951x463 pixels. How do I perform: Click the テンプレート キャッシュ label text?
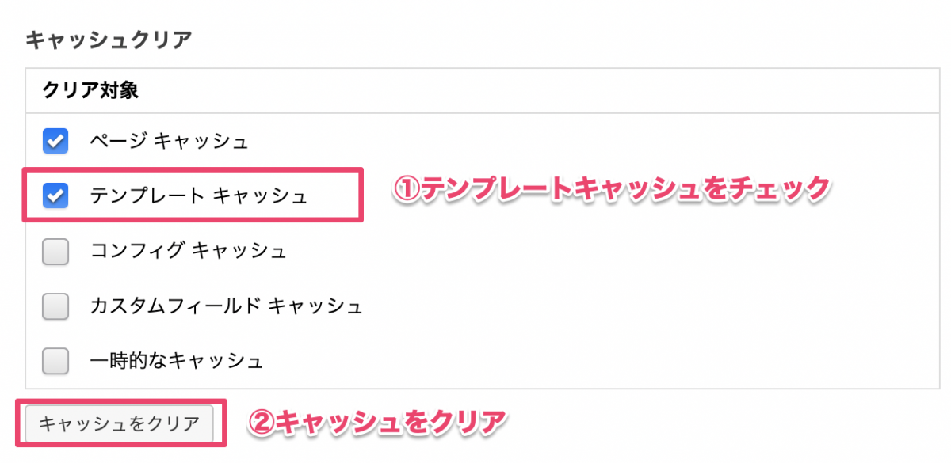(198, 195)
